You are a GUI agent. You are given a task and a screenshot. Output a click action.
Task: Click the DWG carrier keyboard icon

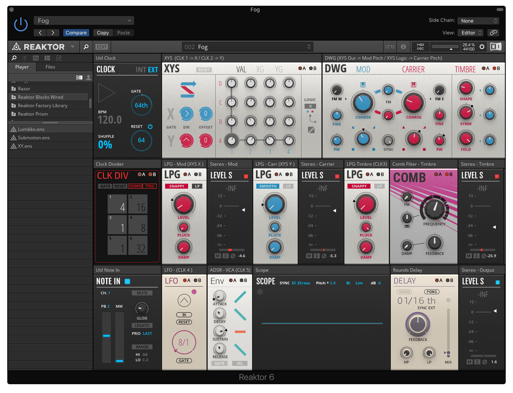(x=413, y=85)
